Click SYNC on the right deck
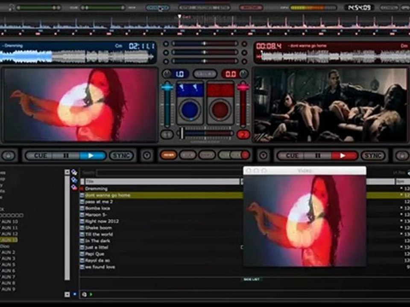 pyautogui.click(x=373, y=156)
